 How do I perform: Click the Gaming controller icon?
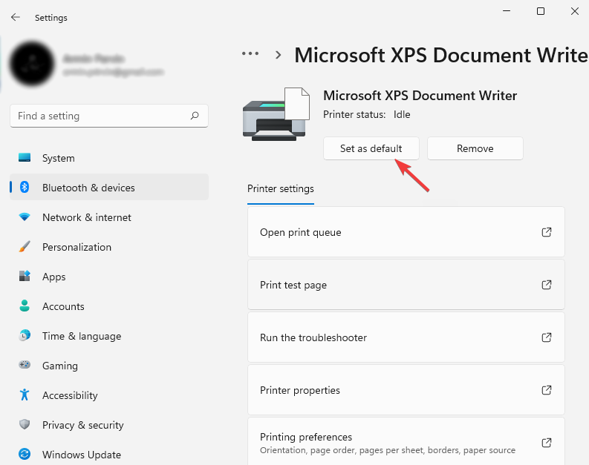click(25, 364)
